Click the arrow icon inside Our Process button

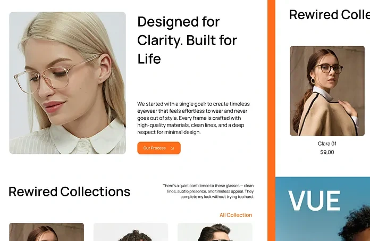[172, 148]
